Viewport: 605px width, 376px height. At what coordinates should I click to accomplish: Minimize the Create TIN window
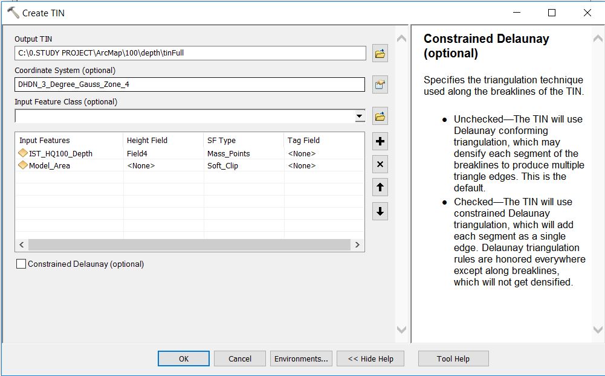point(517,13)
